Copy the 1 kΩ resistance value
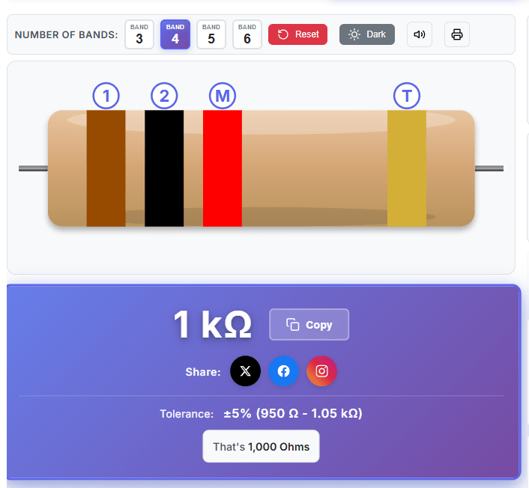The width and height of the screenshot is (529, 488). click(x=309, y=325)
